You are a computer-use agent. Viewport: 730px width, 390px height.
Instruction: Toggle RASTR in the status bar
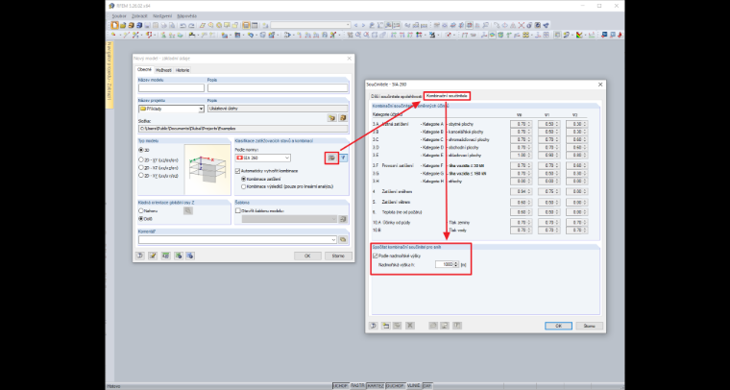357,386
